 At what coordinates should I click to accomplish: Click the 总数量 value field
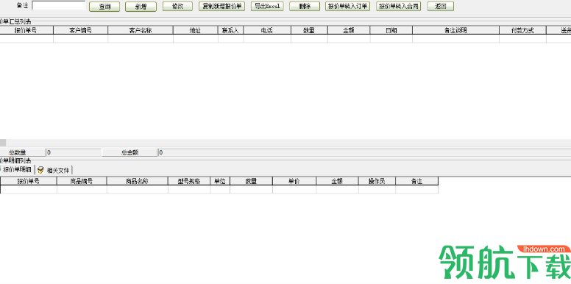click(x=73, y=152)
